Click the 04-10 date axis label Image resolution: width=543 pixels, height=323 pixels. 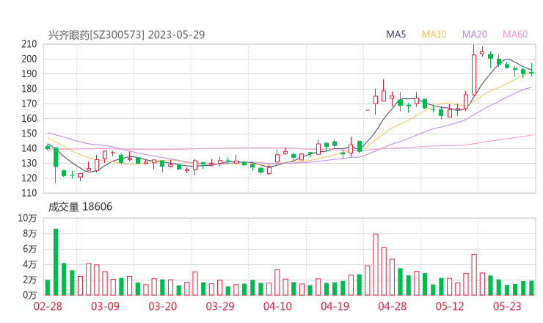277,306
